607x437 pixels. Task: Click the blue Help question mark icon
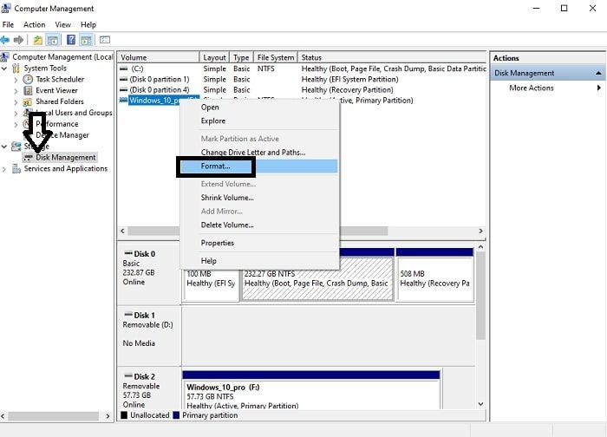click(71, 40)
